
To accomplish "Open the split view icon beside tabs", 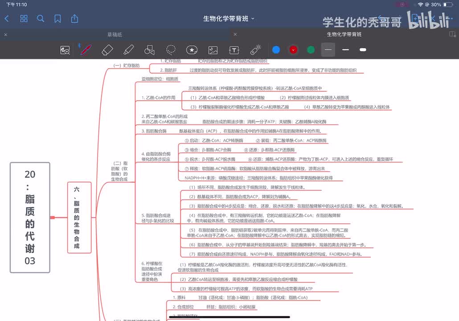I will [x=452, y=34].
